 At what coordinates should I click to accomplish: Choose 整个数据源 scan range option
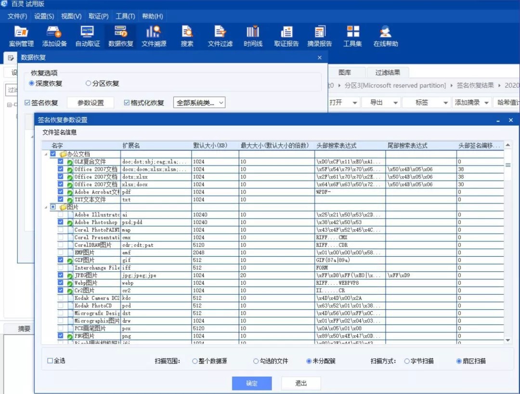click(195, 361)
